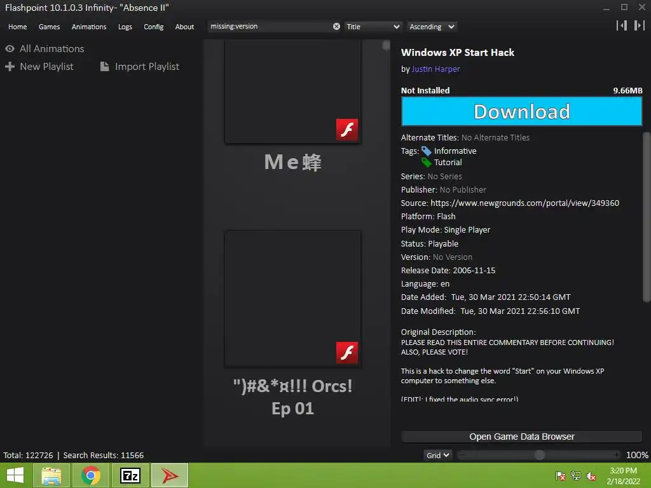Click the Flash icon on the Me蜂 thumbnail
651x488 pixels.
[347, 130]
